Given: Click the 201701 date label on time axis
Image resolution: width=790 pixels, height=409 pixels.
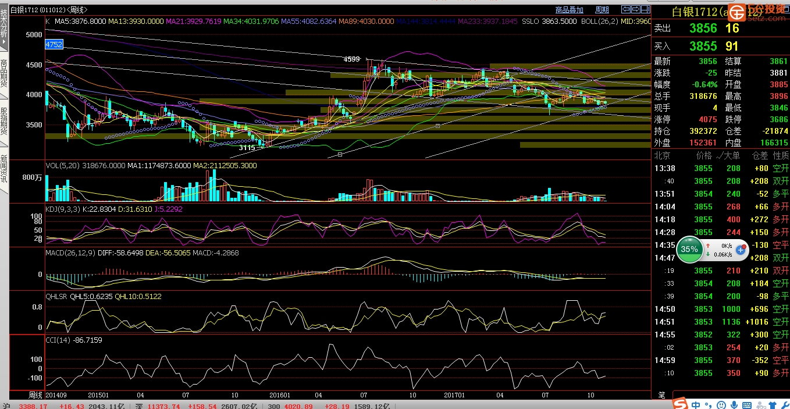Looking at the screenshot, I should [454, 394].
